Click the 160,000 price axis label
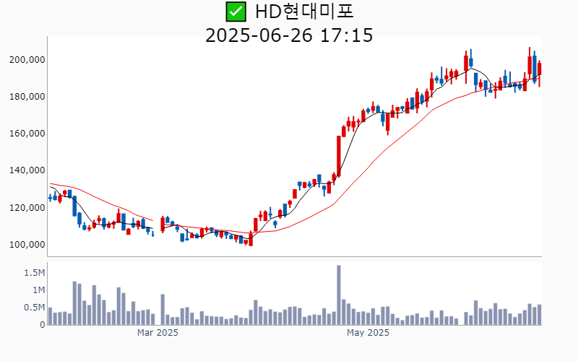 (27, 134)
